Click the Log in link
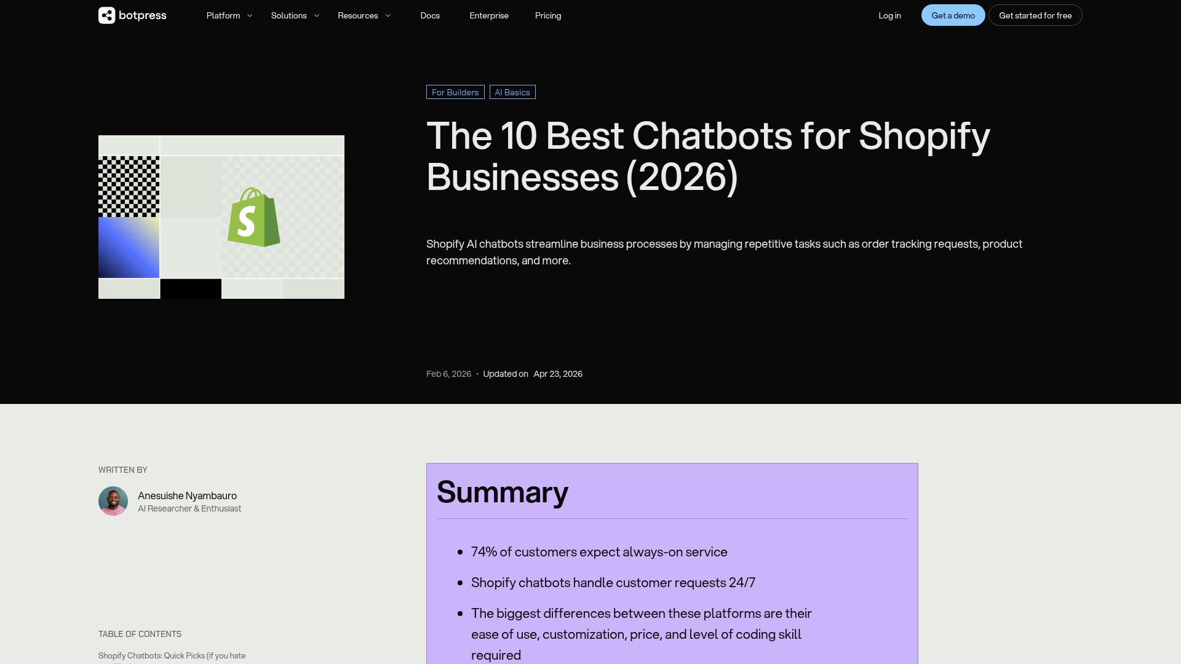This screenshot has height=664, width=1181. tap(889, 15)
